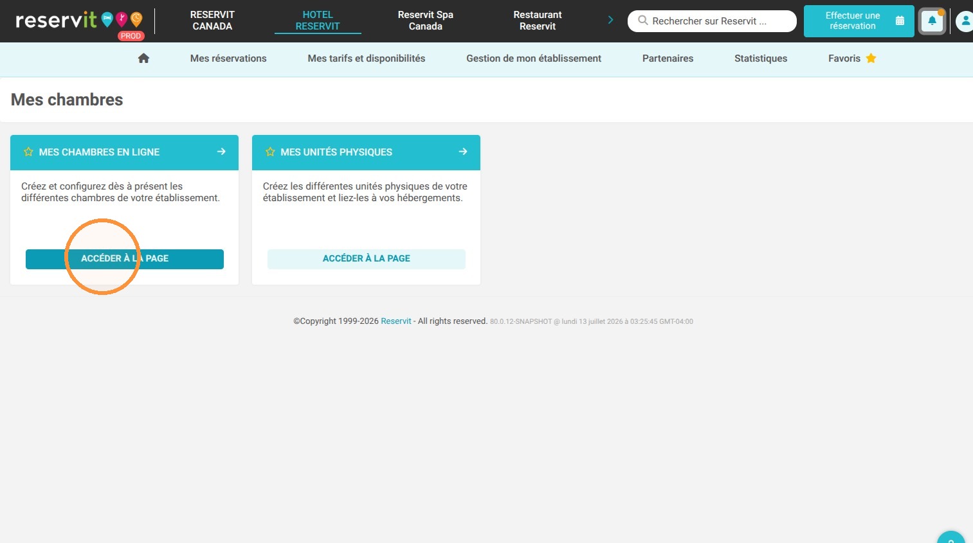Arrow icon on Mes chambres en ligne header
Screen dimensions: 973x543
point(221,152)
